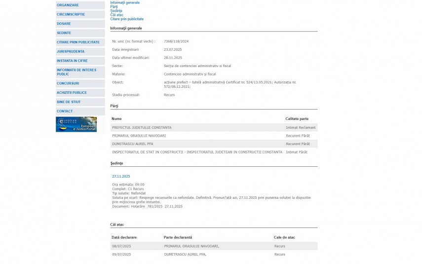
Task: Jump to Ședințe via top link
Action: (x=116, y=11)
